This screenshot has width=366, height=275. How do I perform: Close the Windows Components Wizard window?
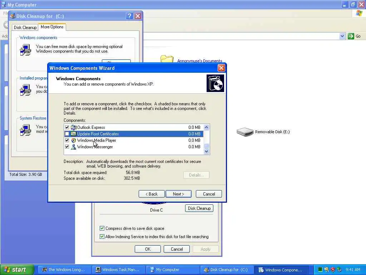[x=221, y=68]
